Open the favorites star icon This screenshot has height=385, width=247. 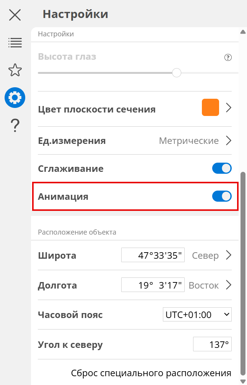(15, 70)
